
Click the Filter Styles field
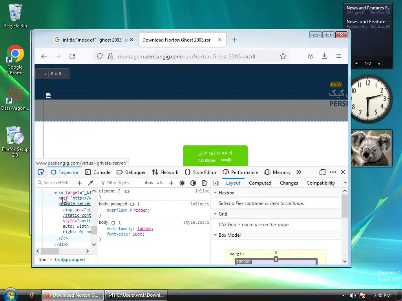[121, 183]
